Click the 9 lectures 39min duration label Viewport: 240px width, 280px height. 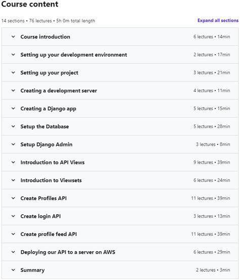point(212,163)
